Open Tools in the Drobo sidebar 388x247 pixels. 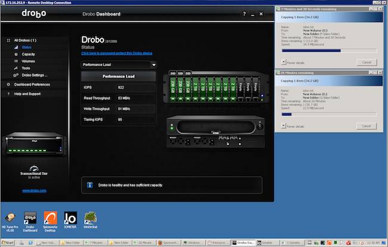[x=26, y=68]
